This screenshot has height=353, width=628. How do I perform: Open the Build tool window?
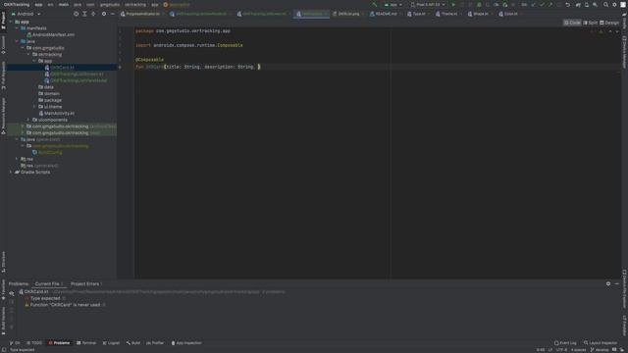133,343
